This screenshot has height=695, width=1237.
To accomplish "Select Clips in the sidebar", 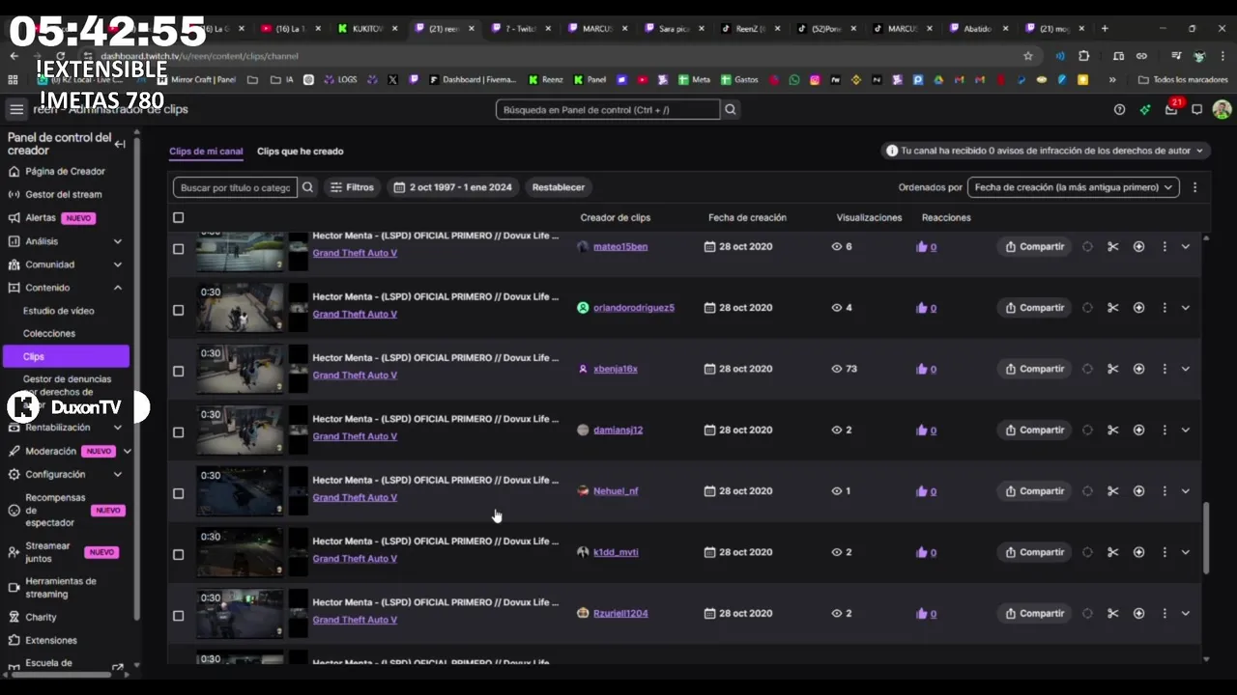I will (68, 356).
